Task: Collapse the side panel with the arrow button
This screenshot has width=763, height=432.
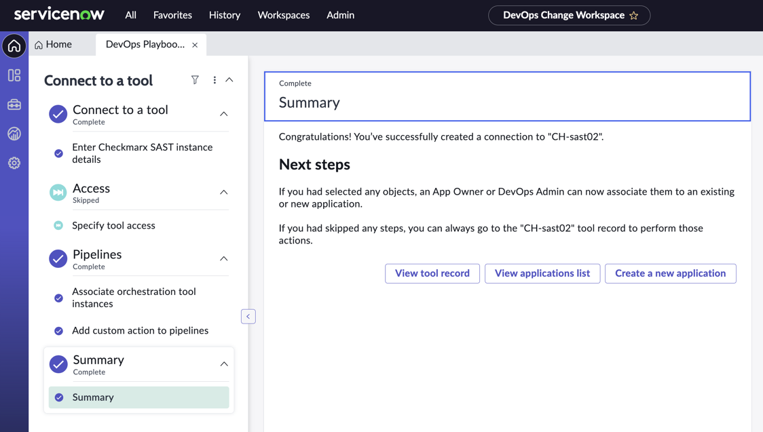Action: click(x=248, y=316)
